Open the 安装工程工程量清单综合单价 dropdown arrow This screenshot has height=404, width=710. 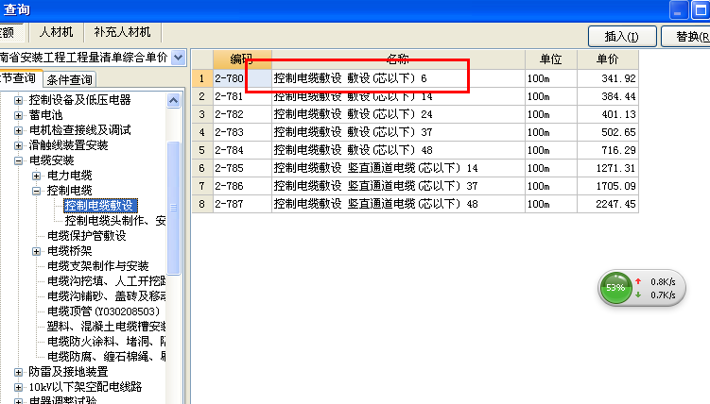(x=179, y=58)
